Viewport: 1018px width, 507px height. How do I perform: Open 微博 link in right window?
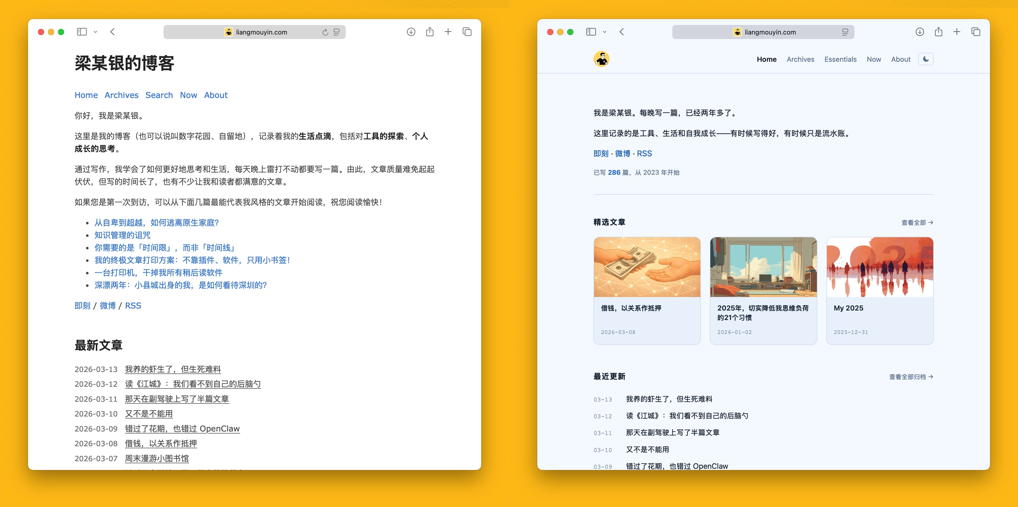coord(623,153)
